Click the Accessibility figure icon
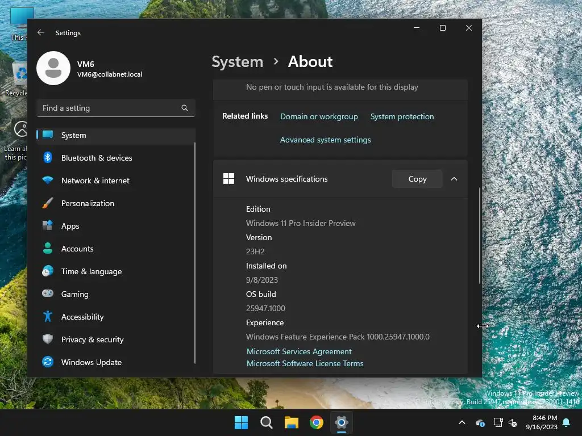The image size is (582, 436). pos(48,316)
